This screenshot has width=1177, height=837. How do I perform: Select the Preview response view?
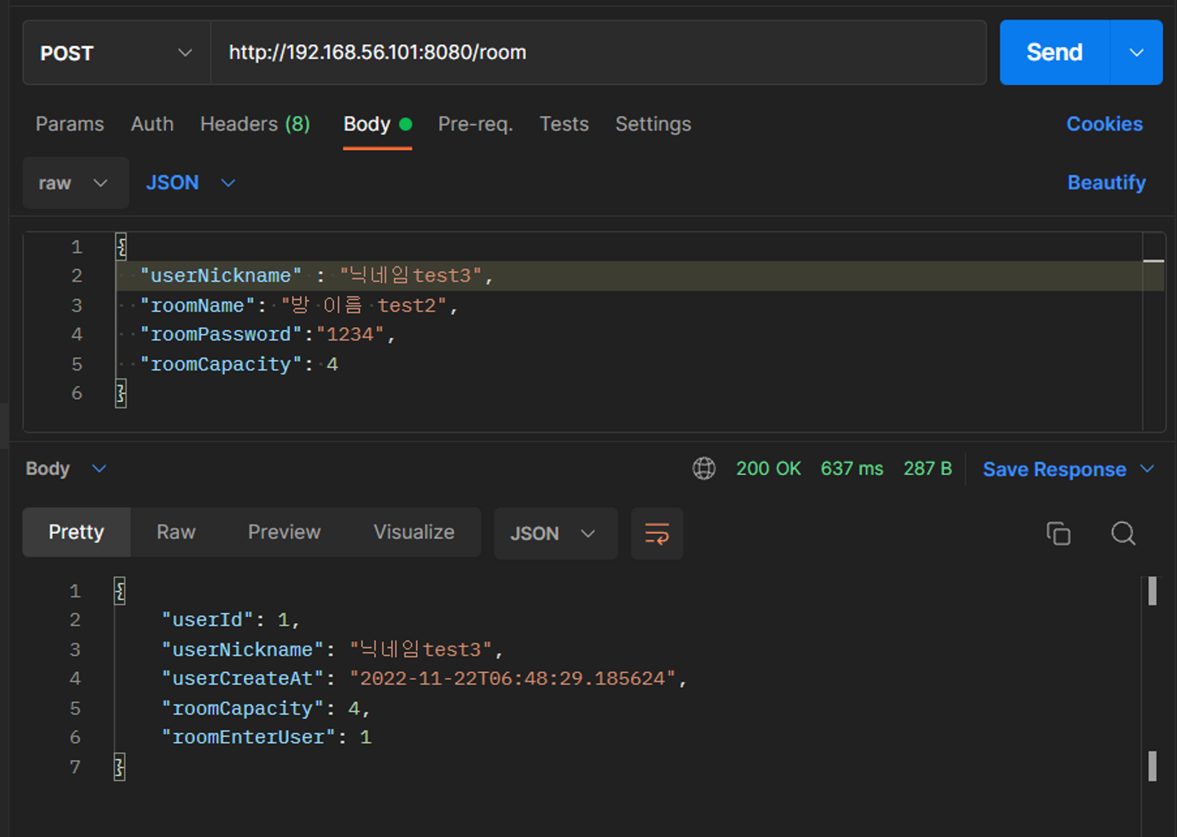[x=284, y=532]
